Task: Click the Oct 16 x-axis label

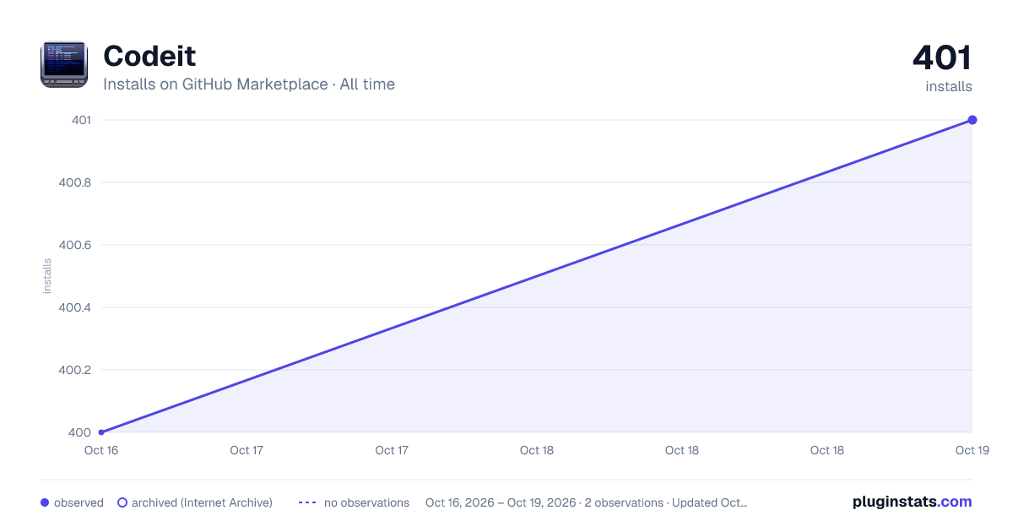Action: [101, 450]
